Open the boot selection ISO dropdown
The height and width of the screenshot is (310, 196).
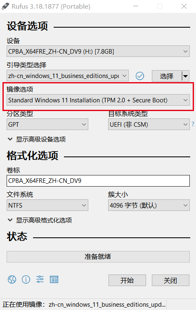(x=68, y=76)
